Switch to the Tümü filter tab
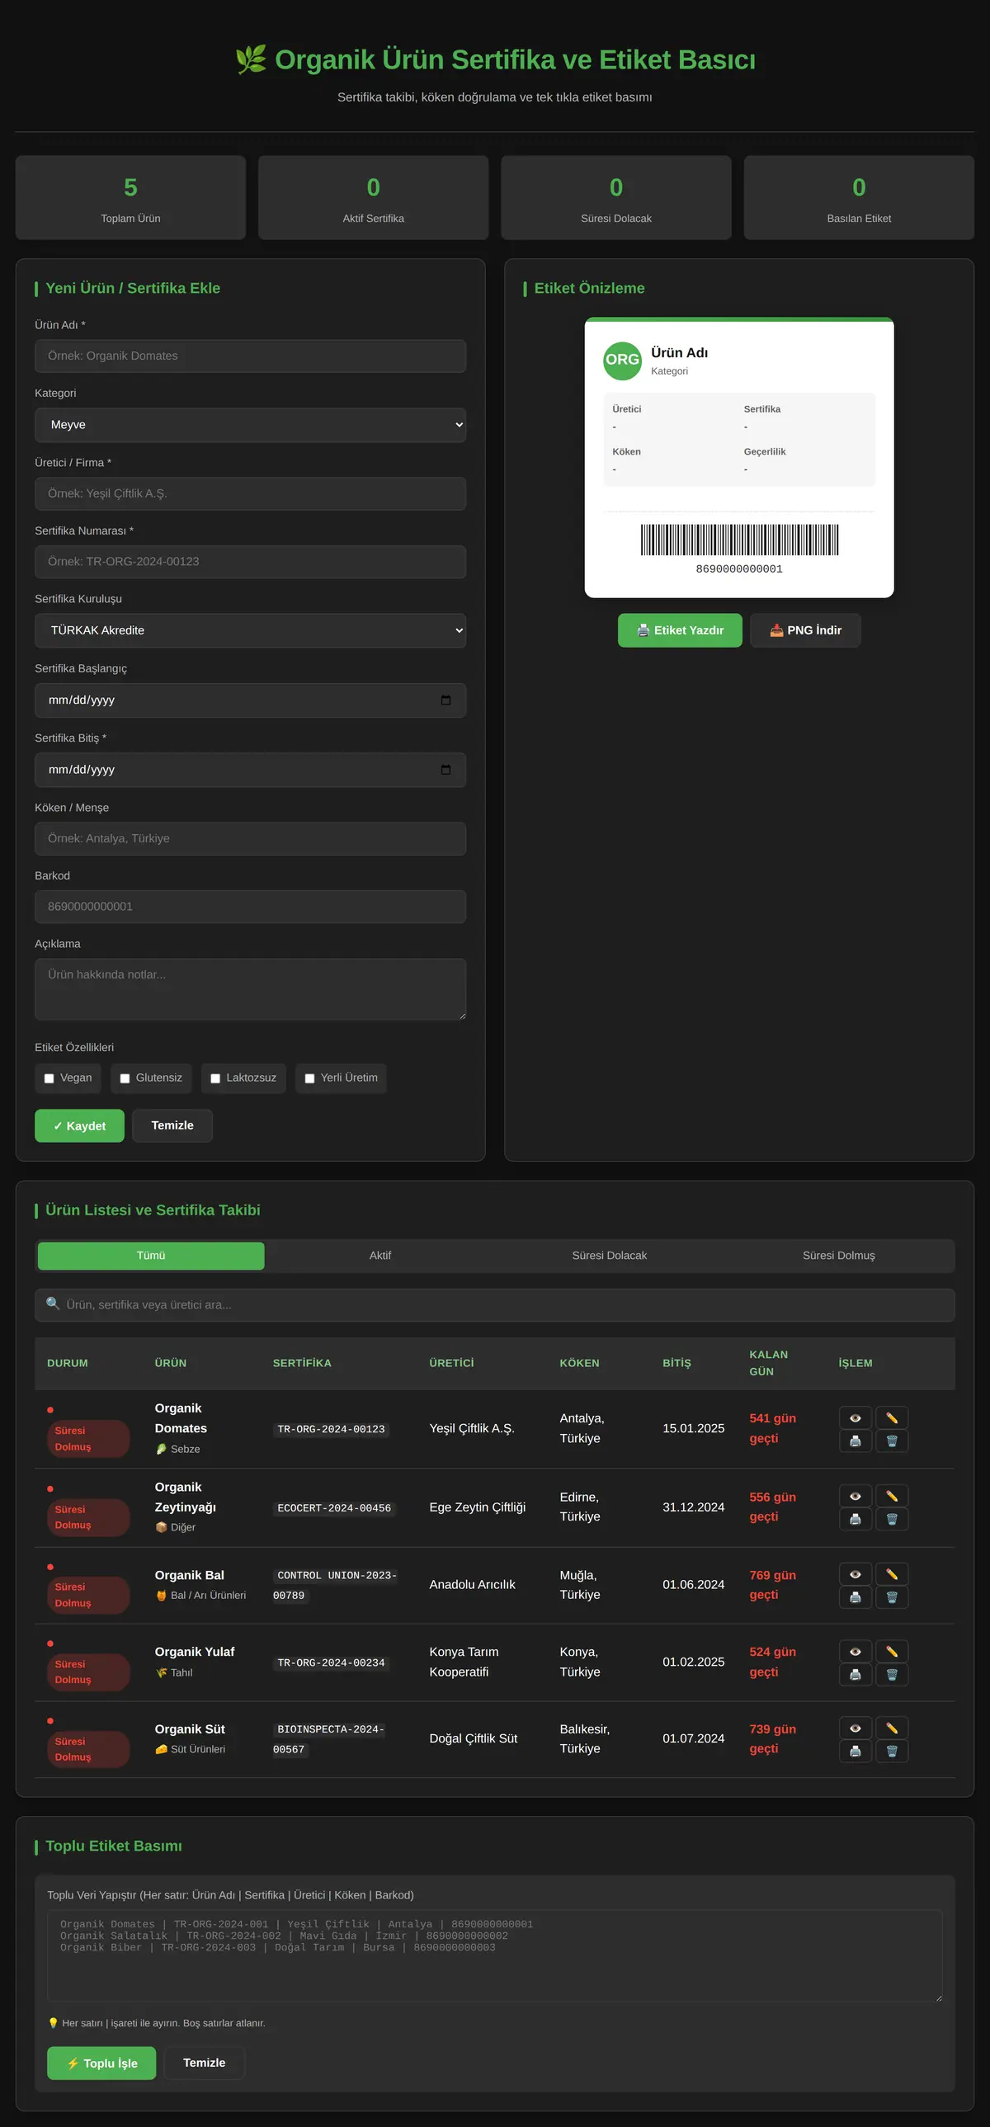Viewport: 990px width, 2127px height. (151, 1256)
